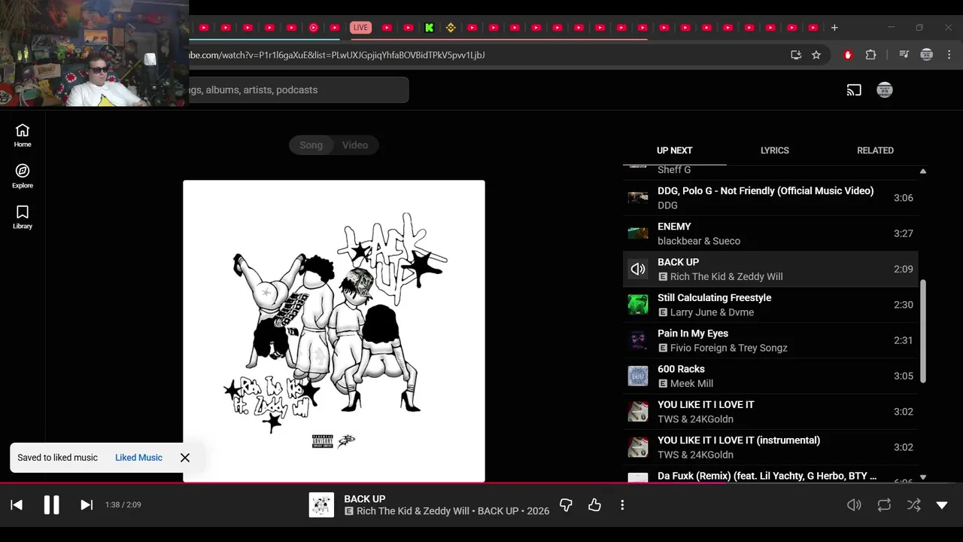Click the search songs input field
This screenshot has height=542, width=963.
pyautogui.click(x=298, y=90)
